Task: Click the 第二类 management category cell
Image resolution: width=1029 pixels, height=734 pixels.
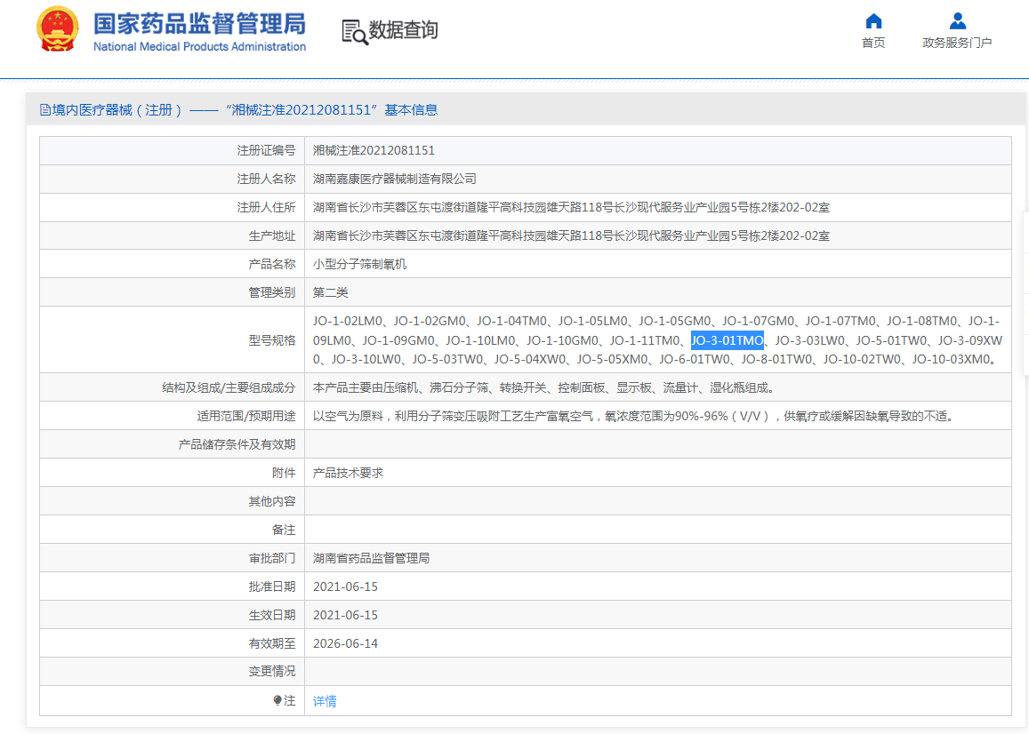Action: pos(657,292)
